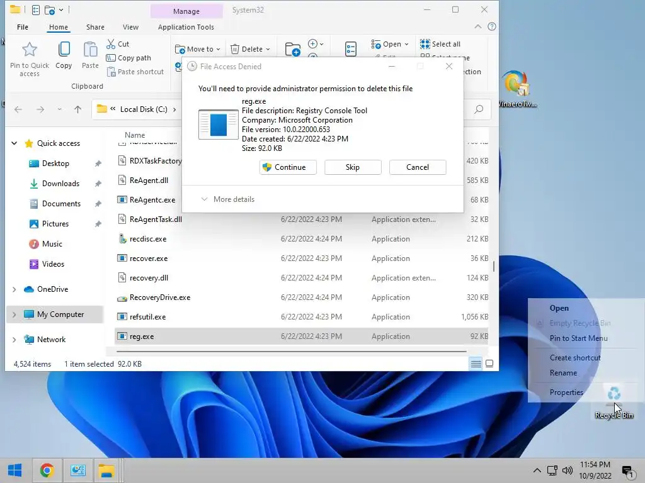Open the Application Tools tab
This screenshot has height=483, width=645.
[186, 27]
